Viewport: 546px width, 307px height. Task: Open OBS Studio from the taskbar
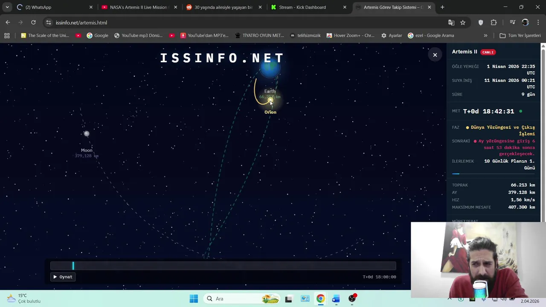click(352, 298)
